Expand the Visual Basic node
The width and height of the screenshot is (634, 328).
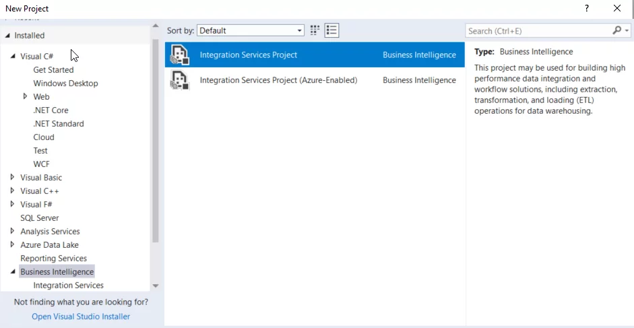(12, 176)
